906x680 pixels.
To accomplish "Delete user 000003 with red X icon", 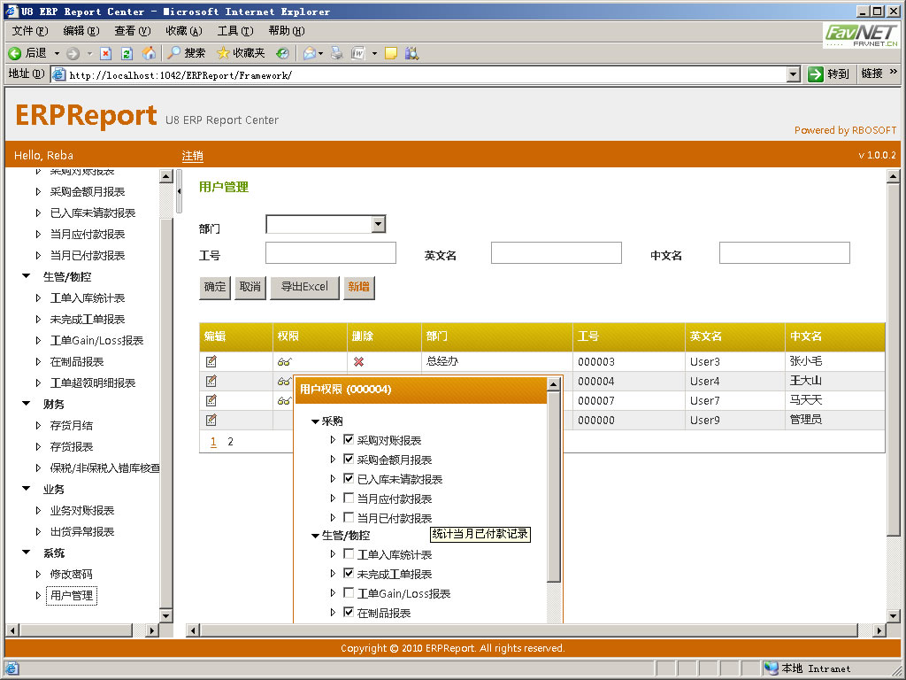I will coord(359,361).
